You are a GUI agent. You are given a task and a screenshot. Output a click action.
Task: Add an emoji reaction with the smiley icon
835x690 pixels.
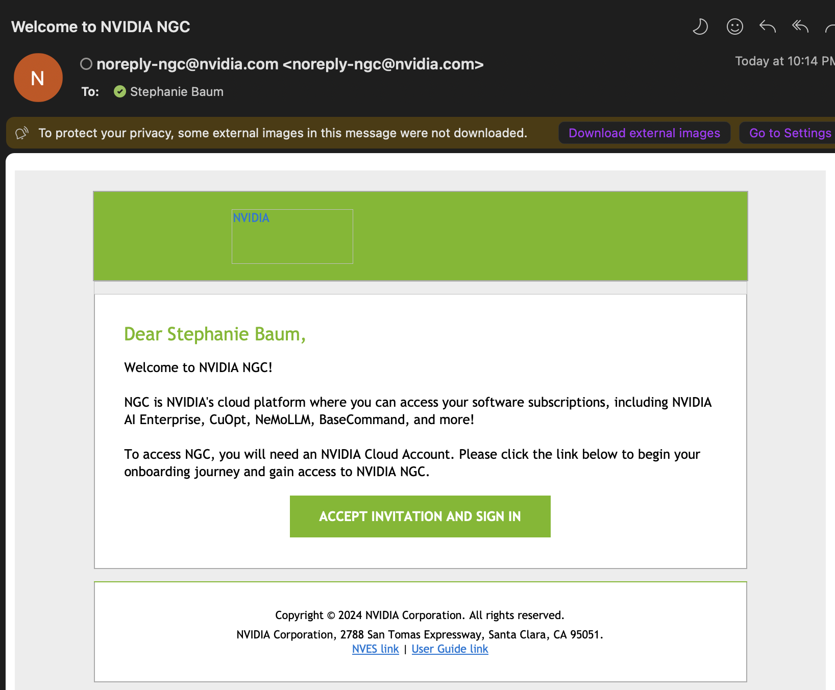click(x=734, y=27)
